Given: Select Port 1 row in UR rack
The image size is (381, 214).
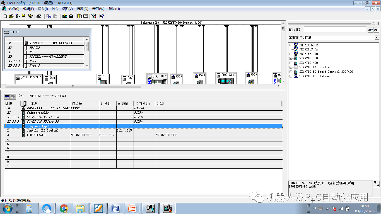Looking at the screenshot, I should coord(45,61).
